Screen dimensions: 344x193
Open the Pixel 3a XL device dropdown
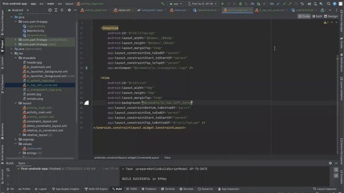click(202, 4)
